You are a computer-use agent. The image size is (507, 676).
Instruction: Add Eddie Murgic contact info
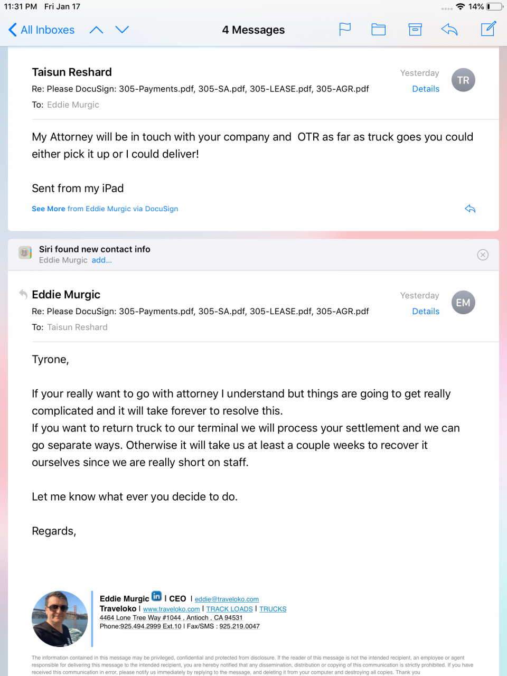coord(102,260)
